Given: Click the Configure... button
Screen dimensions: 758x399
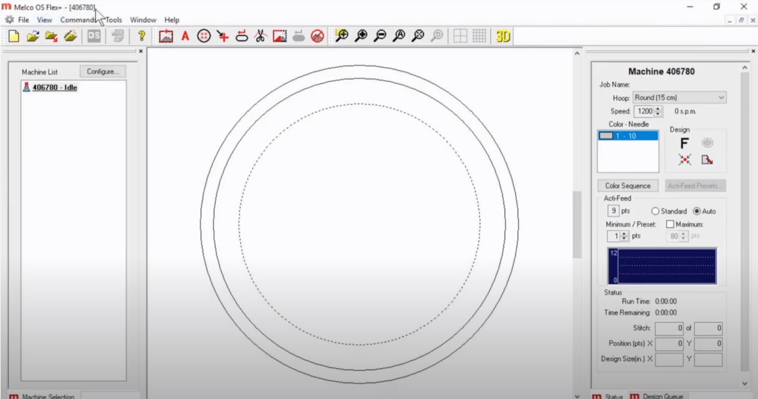Looking at the screenshot, I should 103,72.
